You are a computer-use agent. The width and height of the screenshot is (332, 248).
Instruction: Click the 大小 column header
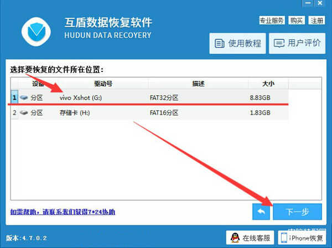[268, 84]
